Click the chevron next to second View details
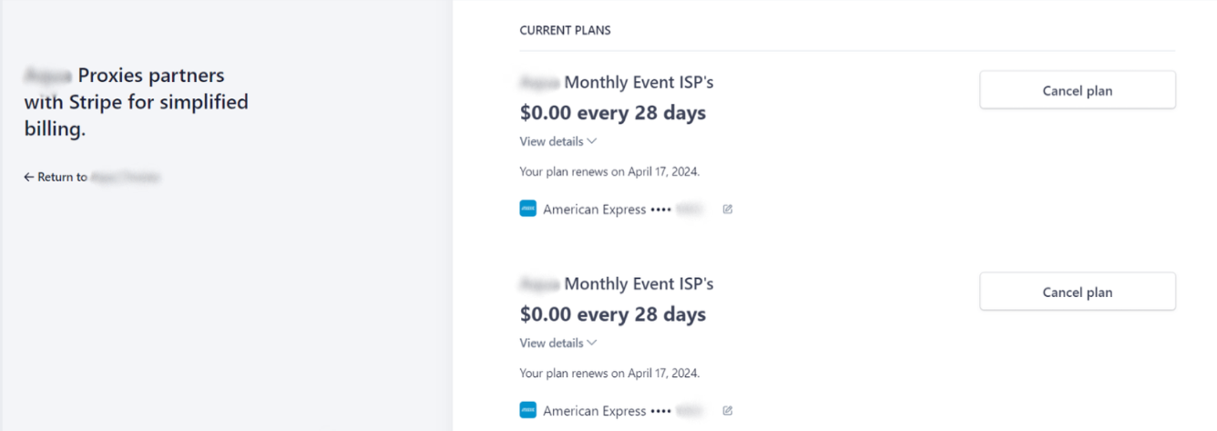 tap(592, 343)
